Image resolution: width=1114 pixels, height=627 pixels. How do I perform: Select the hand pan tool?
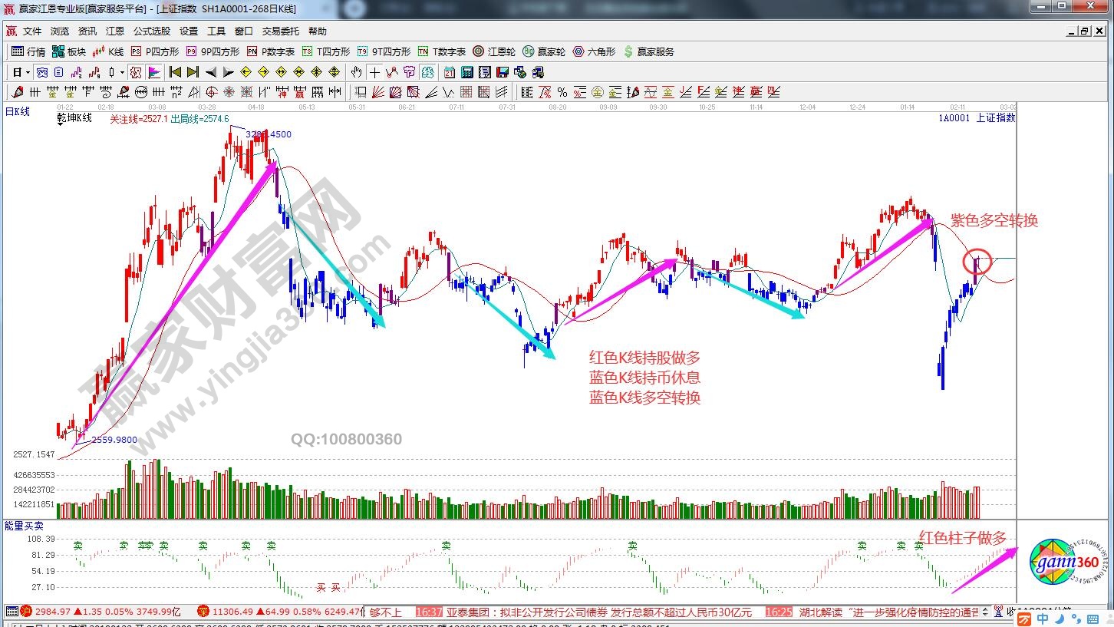coord(357,72)
